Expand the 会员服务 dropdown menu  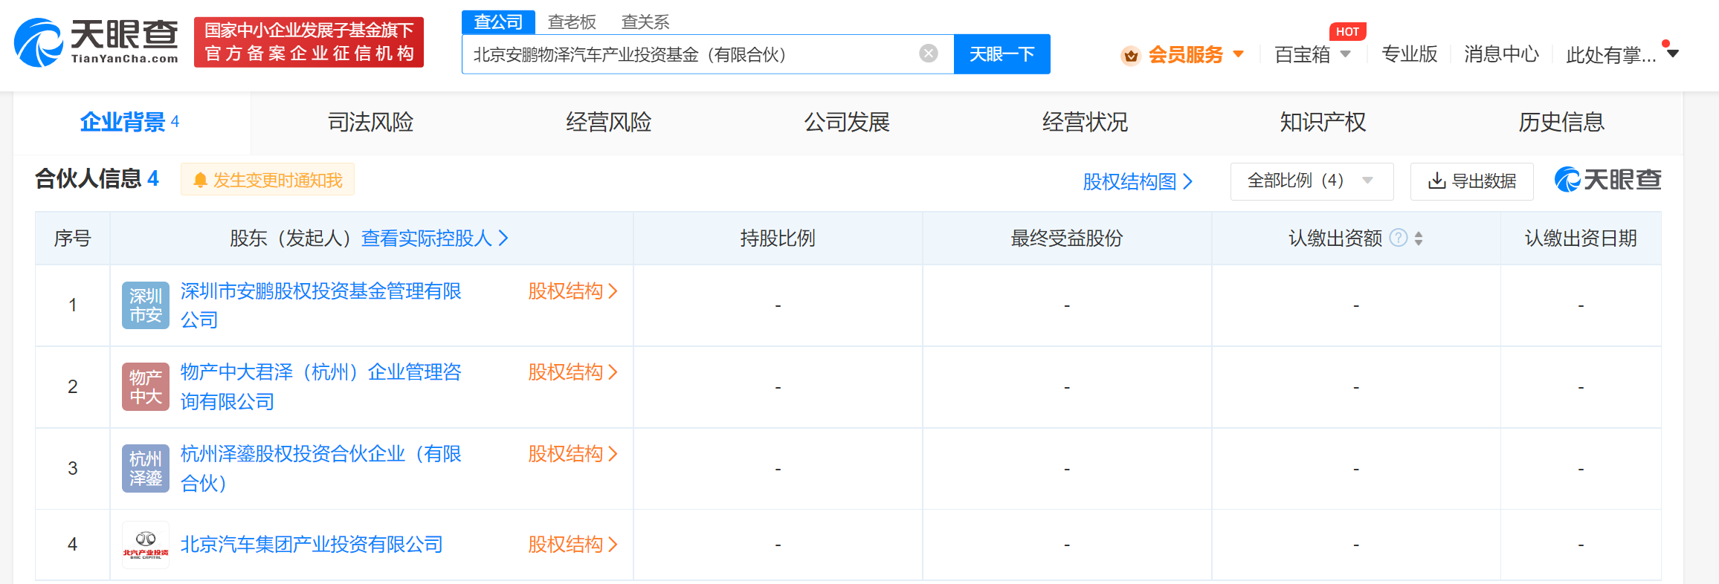coord(1239,54)
